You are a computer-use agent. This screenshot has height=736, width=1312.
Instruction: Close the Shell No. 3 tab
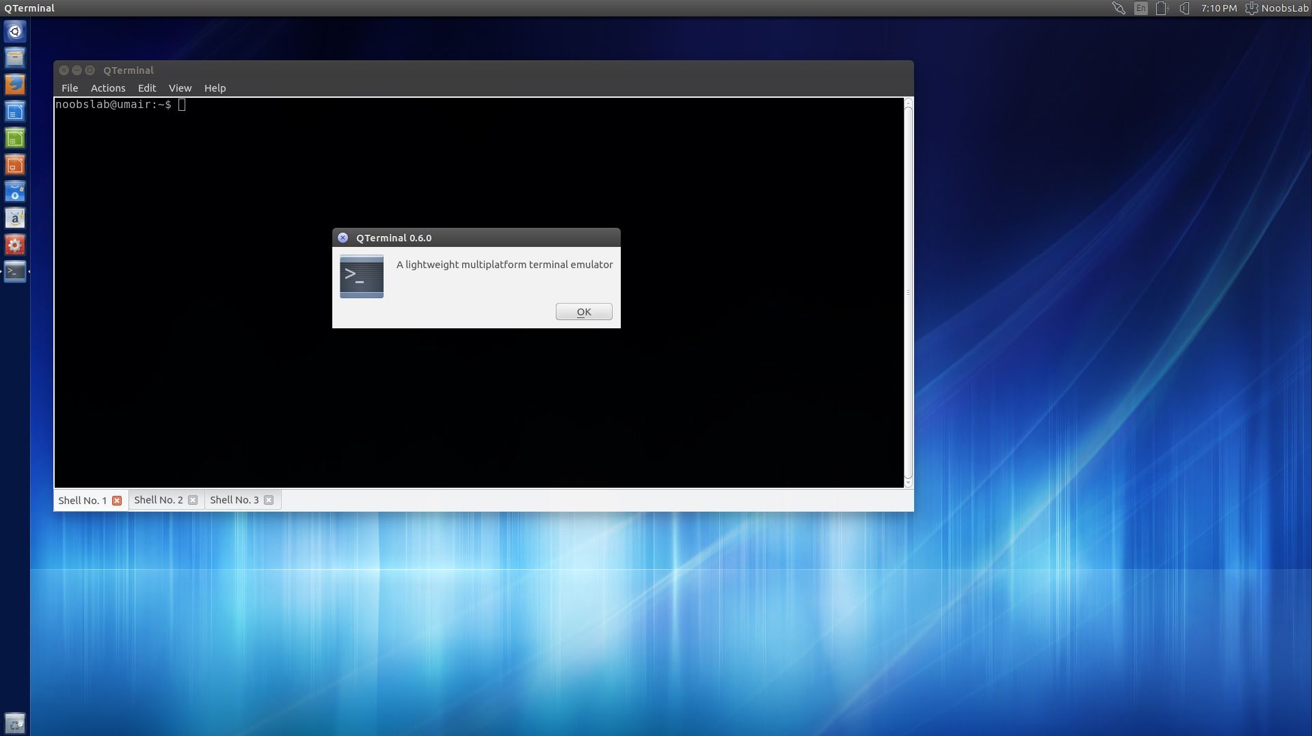[x=269, y=500]
